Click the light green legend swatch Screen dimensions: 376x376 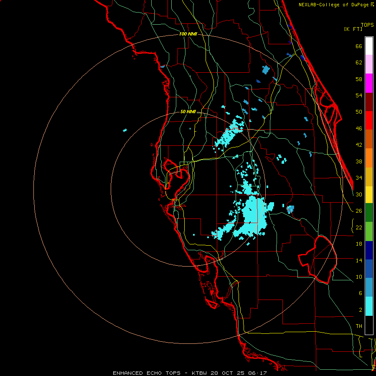pos(369,231)
